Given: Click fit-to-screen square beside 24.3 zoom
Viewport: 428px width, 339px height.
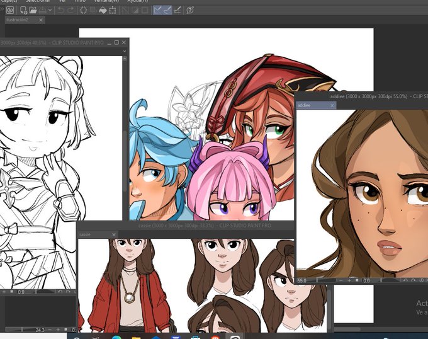Looking at the screenshot, I should point(65,330).
